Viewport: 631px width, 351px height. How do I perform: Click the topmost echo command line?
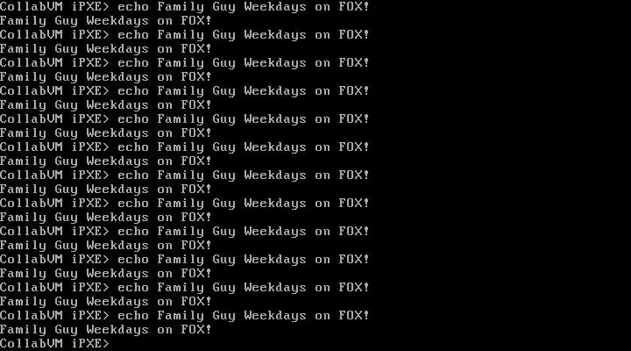(185, 7)
